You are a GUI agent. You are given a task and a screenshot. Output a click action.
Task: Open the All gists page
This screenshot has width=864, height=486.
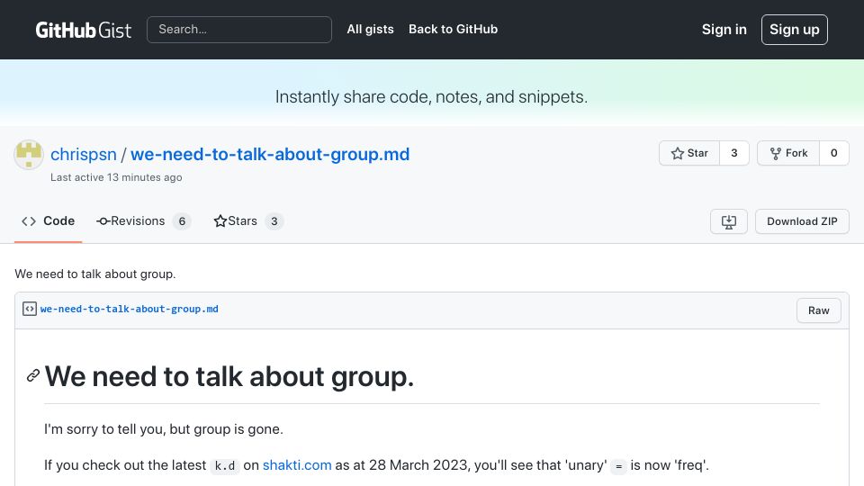click(370, 29)
